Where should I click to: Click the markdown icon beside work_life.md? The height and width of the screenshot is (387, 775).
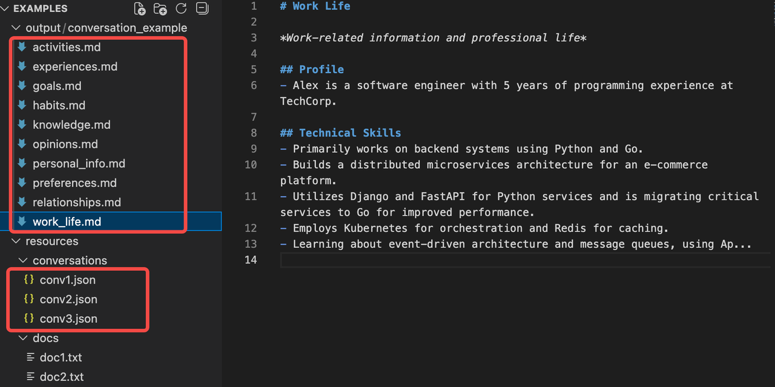pos(22,221)
